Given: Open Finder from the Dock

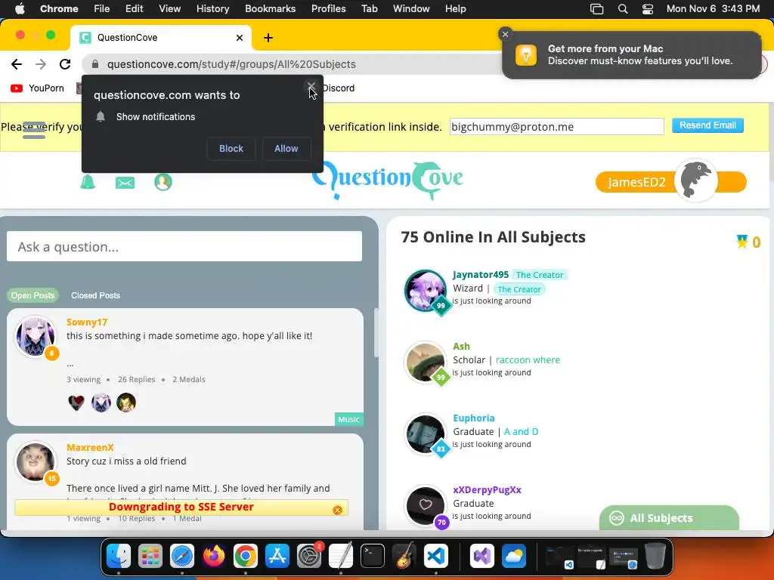Looking at the screenshot, I should pos(119,557).
